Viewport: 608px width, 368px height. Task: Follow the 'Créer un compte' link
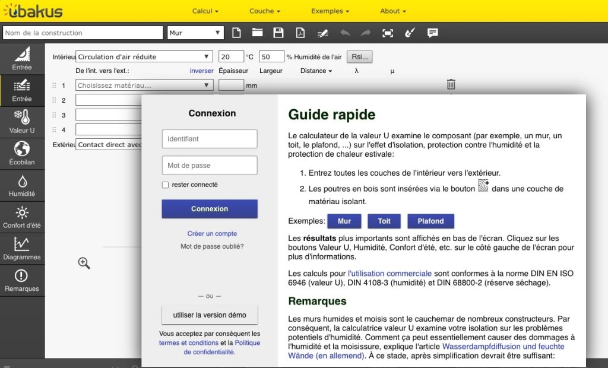point(212,233)
